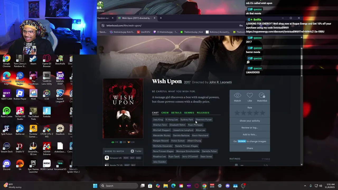
Task: Open Opera GX Browser desktop shortcut
Action: (47, 61)
